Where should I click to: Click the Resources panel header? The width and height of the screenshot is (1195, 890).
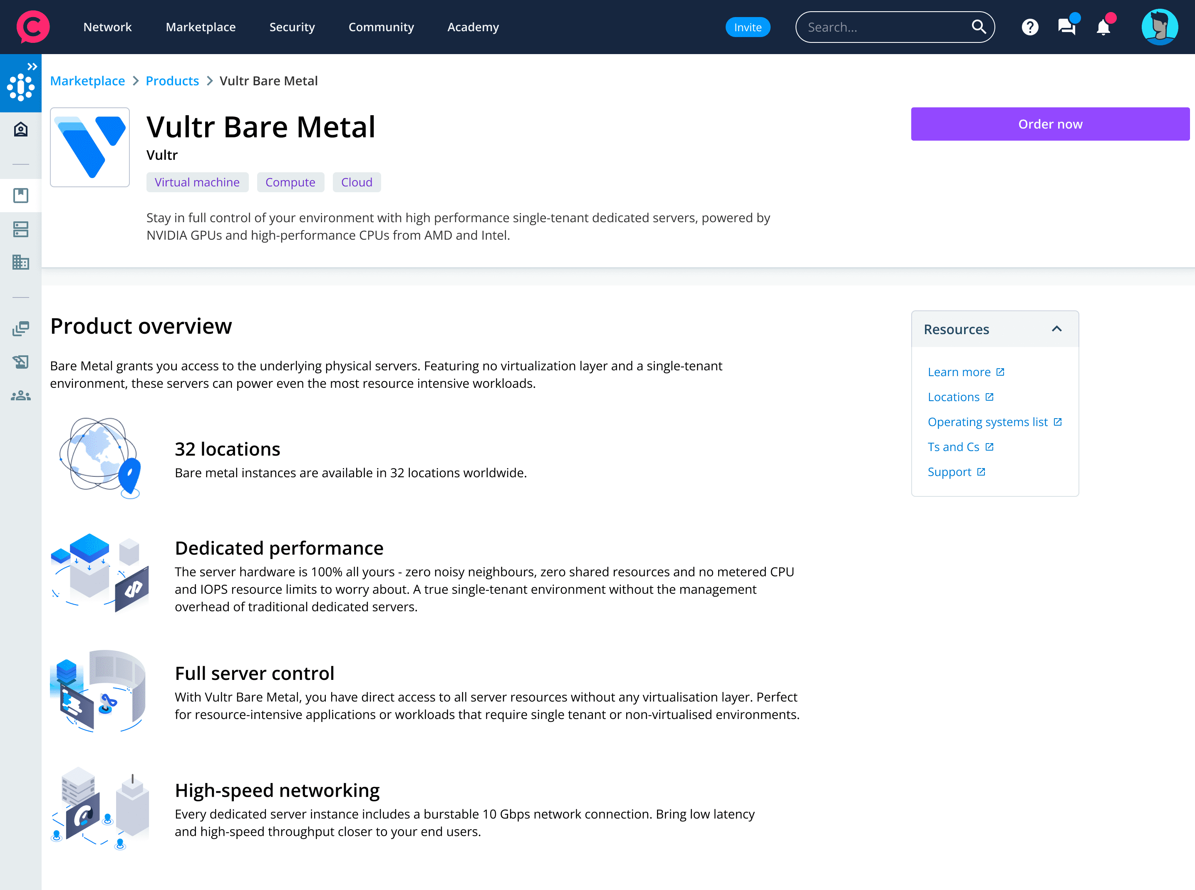point(956,329)
